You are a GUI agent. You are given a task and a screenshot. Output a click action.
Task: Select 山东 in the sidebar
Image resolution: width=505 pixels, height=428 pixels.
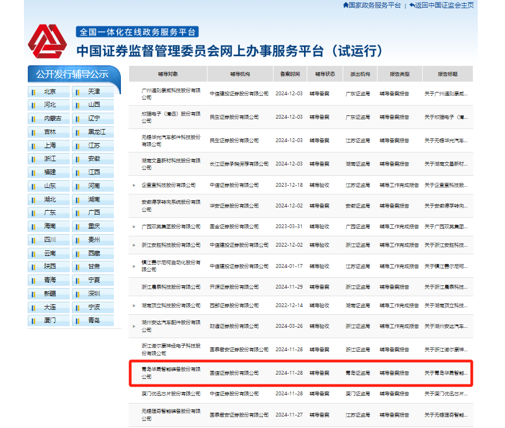point(48,186)
